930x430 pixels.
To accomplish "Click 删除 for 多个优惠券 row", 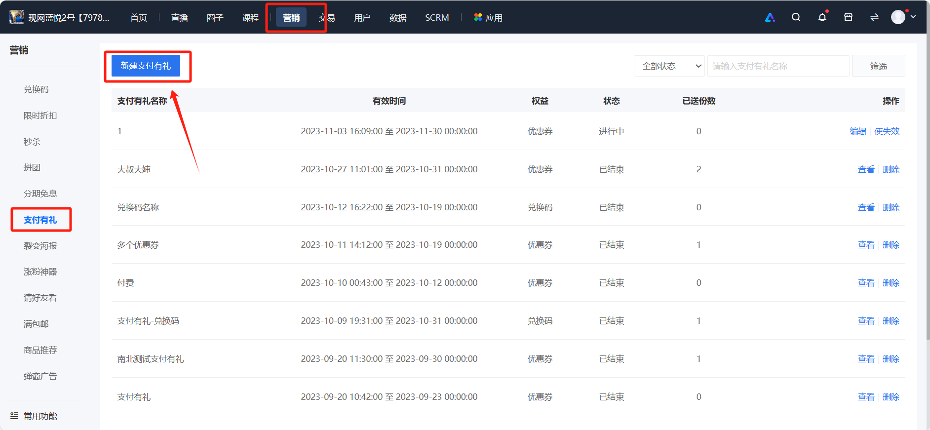I will tap(891, 245).
